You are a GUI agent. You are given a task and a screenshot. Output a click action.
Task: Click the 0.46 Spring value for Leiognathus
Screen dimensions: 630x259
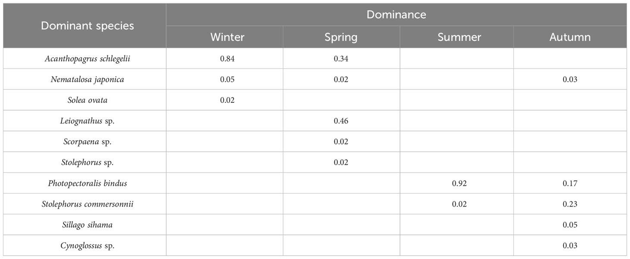tap(341, 121)
